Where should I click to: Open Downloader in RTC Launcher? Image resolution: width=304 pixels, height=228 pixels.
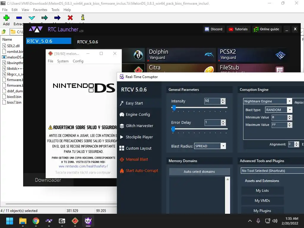(x=48, y=180)
